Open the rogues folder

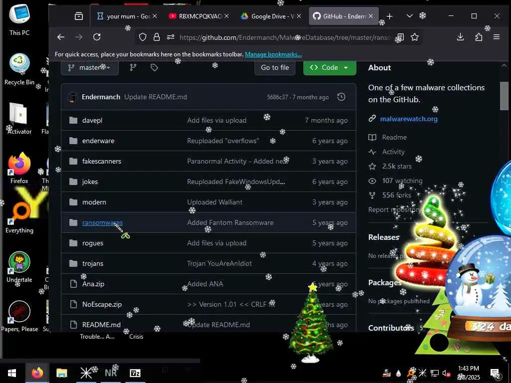(93, 243)
